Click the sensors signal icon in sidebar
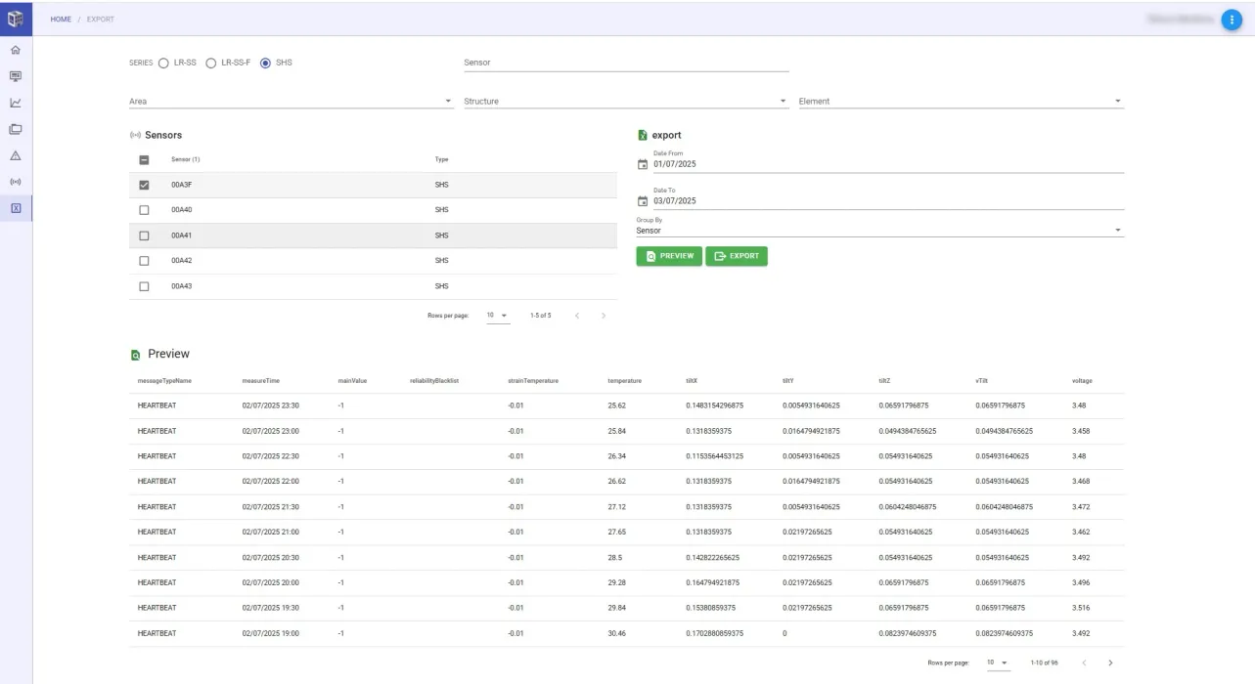 [x=16, y=182]
